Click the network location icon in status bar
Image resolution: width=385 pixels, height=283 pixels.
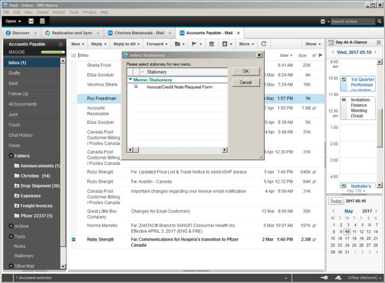(x=338, y=278)
